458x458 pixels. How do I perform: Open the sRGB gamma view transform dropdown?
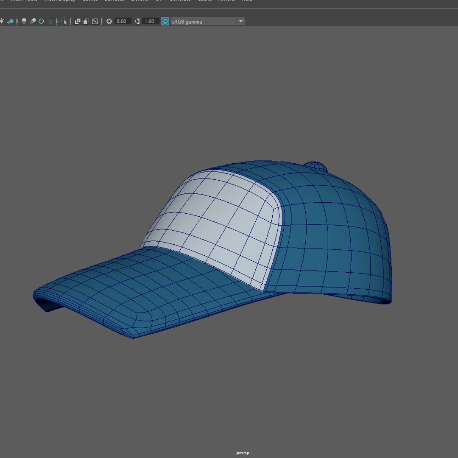[x=207, y=21]
